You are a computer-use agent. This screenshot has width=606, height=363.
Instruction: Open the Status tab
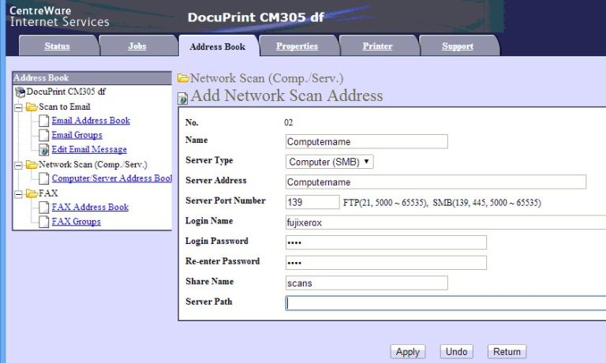57,47
